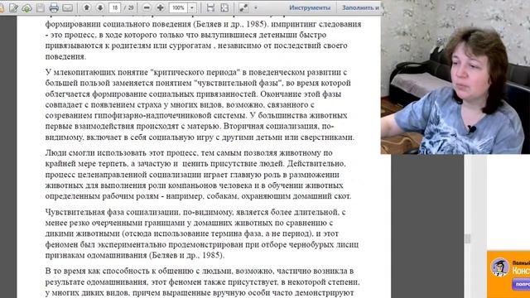Click the orange advertisement banner
Image resolution: width=530 pixels, height=298 pixels.
pyautogui.click(x=508, y=274)
